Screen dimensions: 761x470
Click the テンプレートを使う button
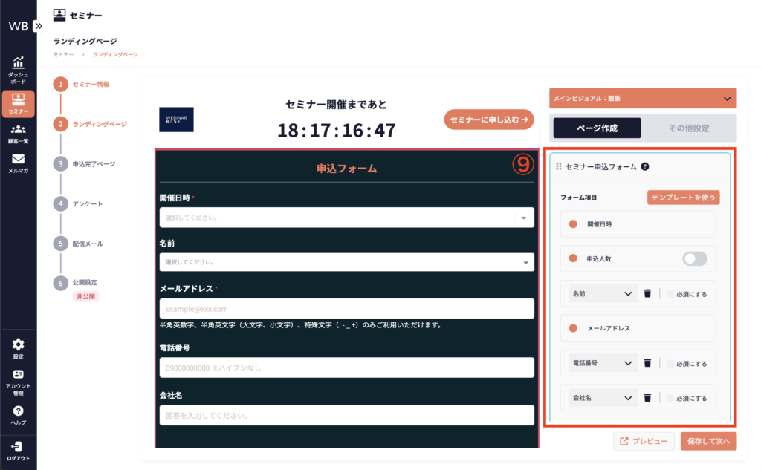[684, 198]
